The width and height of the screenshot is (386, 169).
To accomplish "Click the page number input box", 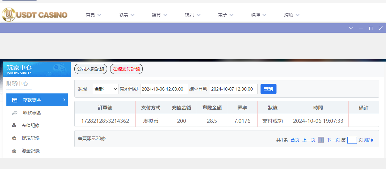I will click(352, 140).
